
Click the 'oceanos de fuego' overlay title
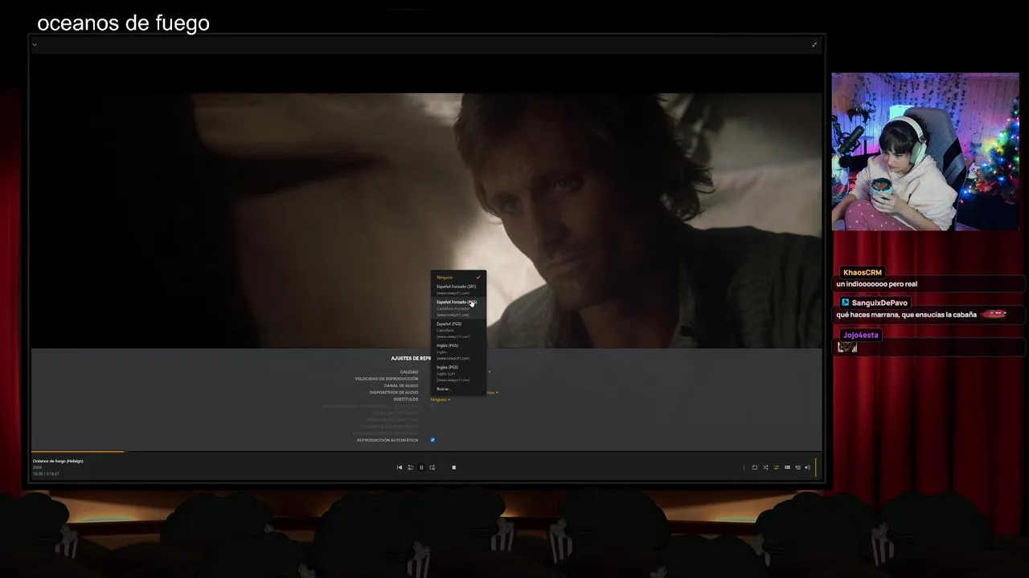pos(123,23)
